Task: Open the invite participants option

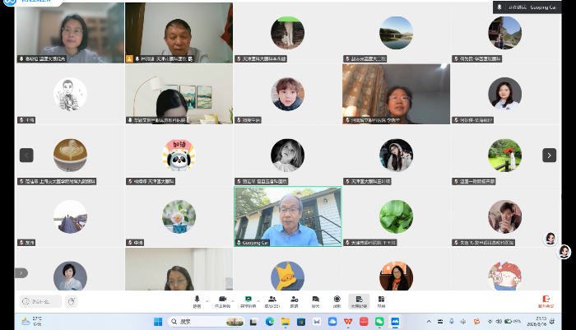Action: coord(295,301)
